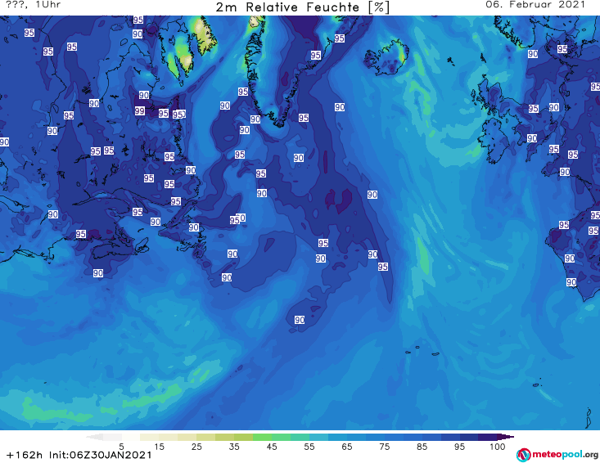Image resolution: width=600 pixels, height=463 pixels.
Task: Click the colorbar label '65'
Action: (x=347, y=446)
